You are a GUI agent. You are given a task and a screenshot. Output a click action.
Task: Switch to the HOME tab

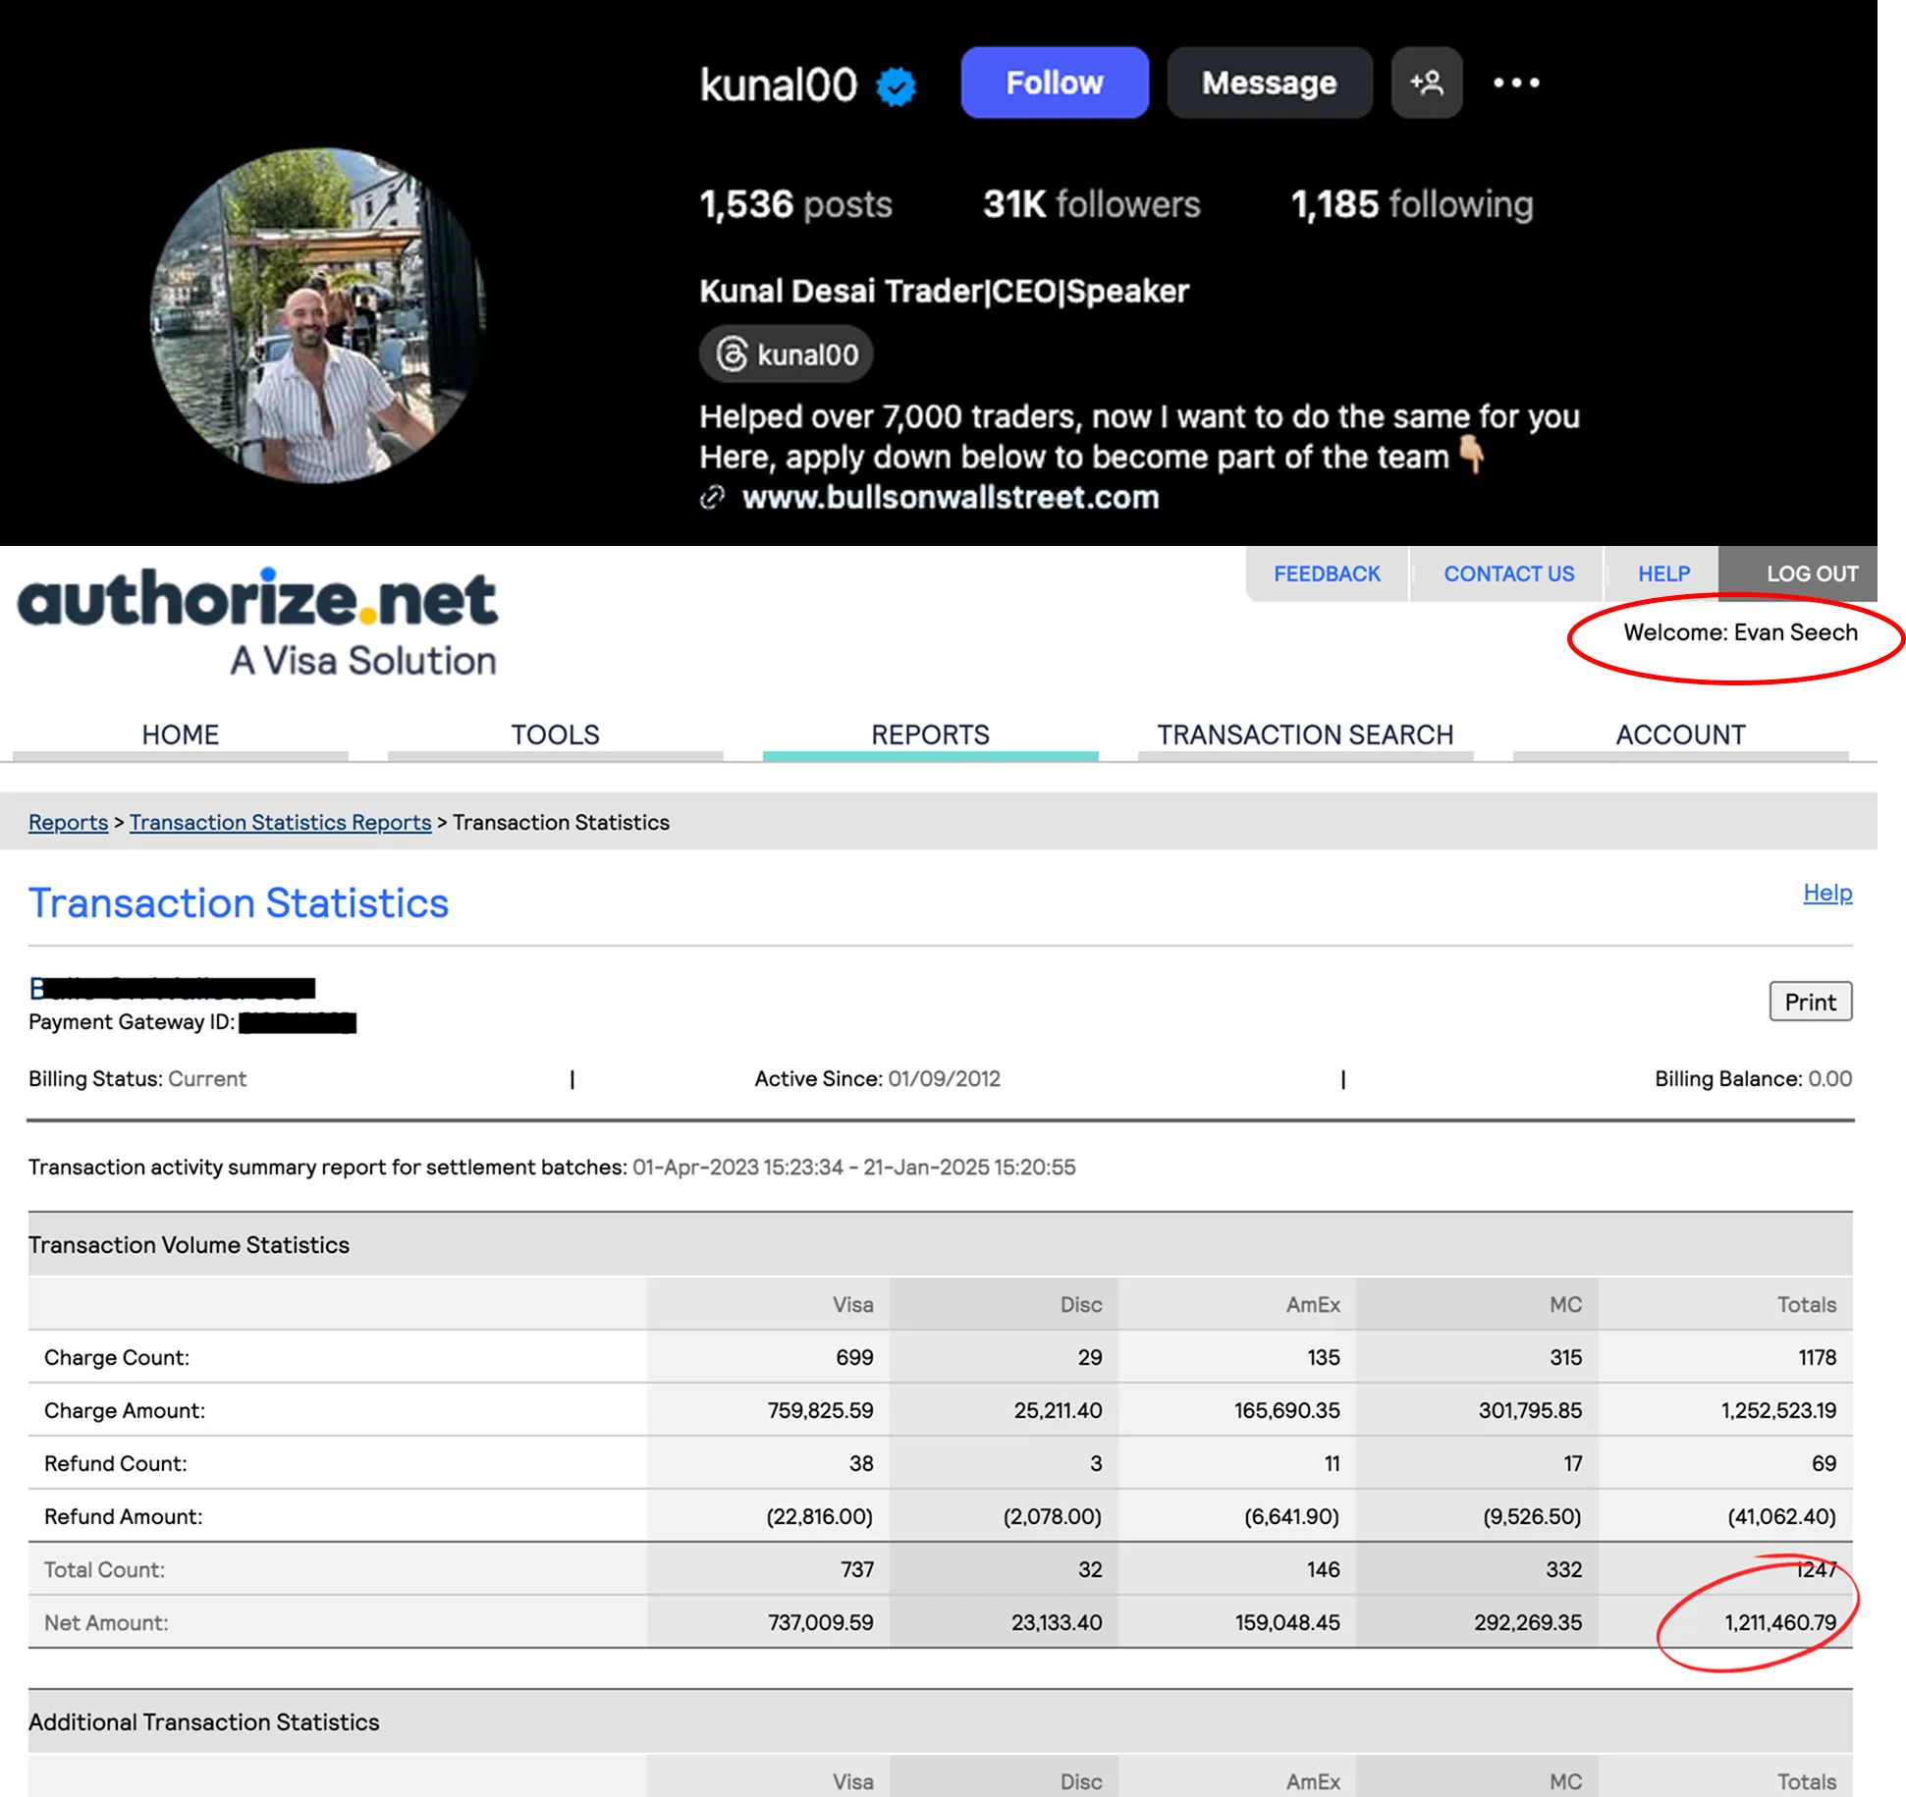pyautogui.click(x=180, y=735)
